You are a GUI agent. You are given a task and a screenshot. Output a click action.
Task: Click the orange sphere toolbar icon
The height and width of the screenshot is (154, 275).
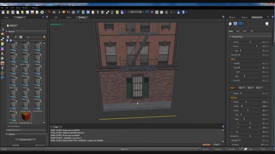tap(64, 12)
